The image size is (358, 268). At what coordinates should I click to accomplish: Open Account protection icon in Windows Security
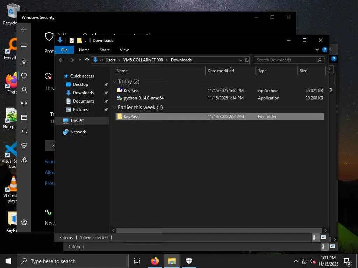(24, 90)
